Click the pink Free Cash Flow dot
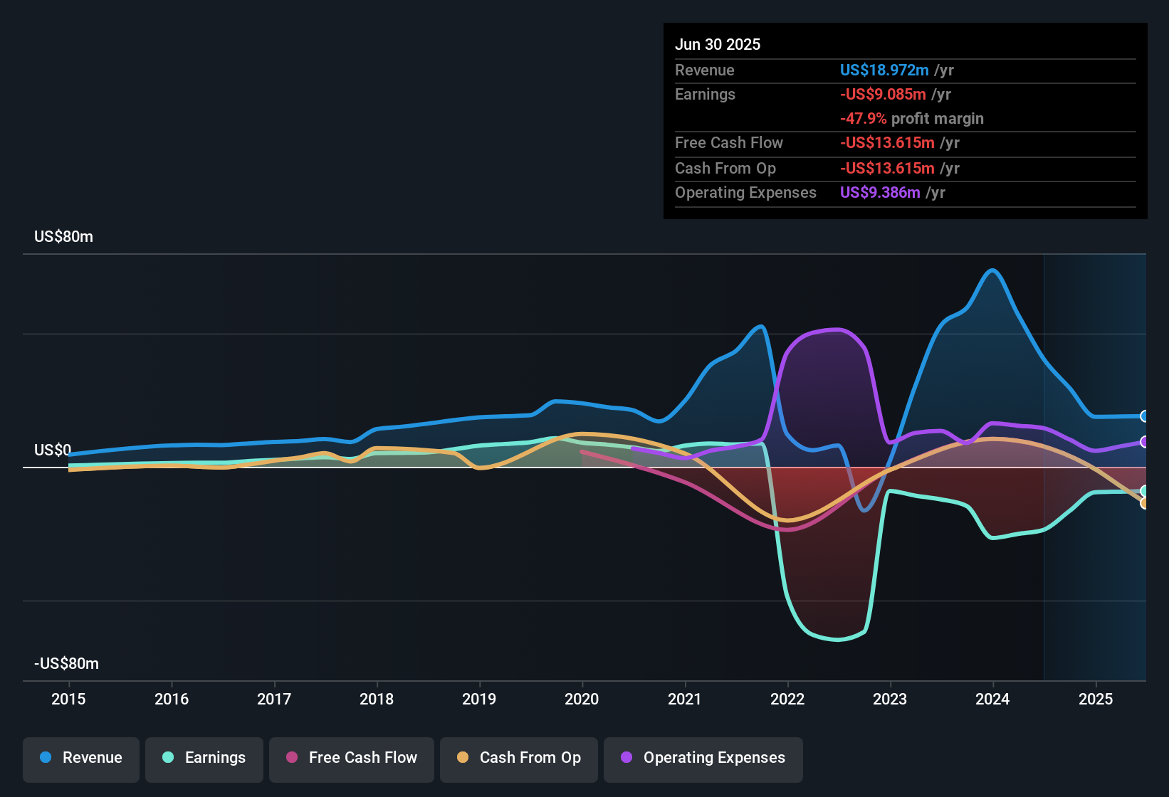This screenshot has width=1169, height=797. (x=292, y=758)
